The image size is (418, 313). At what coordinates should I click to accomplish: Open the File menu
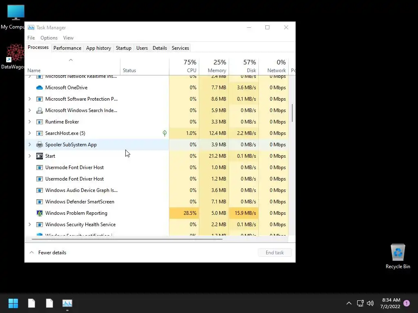click(31, 38)
